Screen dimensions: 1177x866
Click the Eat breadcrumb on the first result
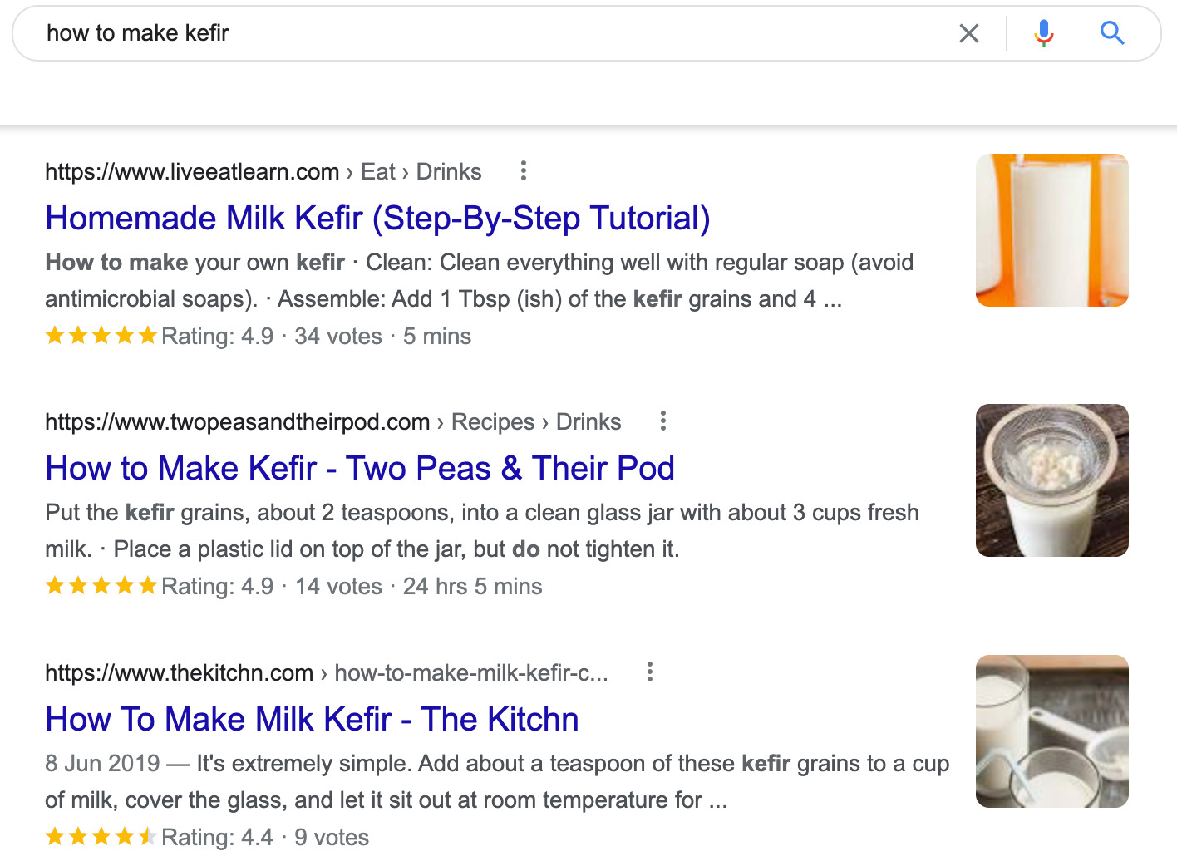[378, 171]
